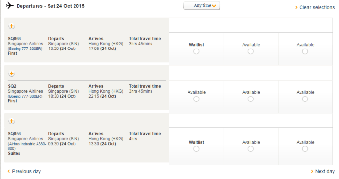Select middle Available radio for SQ866
This screenshot has width=339, height=179.
click(251, 51)
